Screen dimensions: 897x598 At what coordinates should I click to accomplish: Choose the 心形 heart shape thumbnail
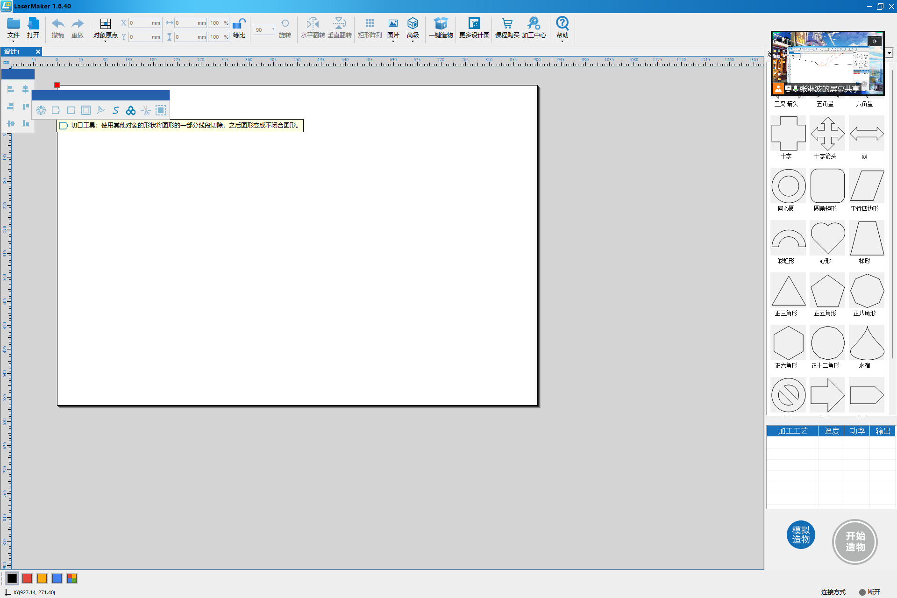[x=827, y=238]
